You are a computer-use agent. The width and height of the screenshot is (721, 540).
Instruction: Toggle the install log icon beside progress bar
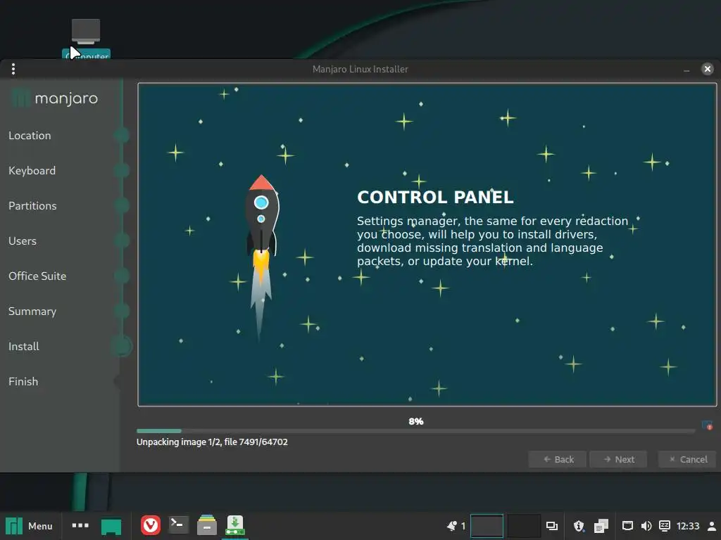707,425
